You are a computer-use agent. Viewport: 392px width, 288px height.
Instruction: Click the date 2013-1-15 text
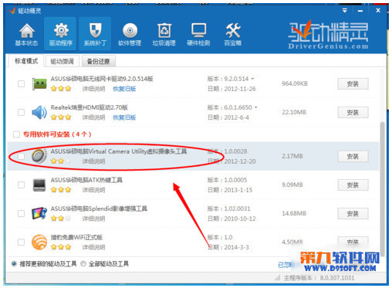coord(238,190)
